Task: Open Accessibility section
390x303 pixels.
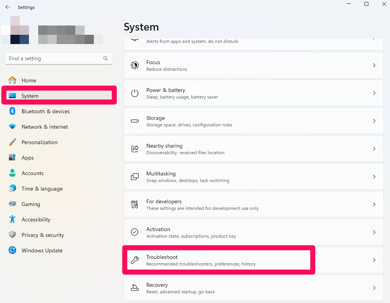Action: (x=59, y=219)
